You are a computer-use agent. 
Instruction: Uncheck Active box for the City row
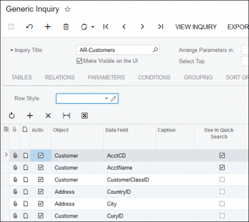point(40,204)
